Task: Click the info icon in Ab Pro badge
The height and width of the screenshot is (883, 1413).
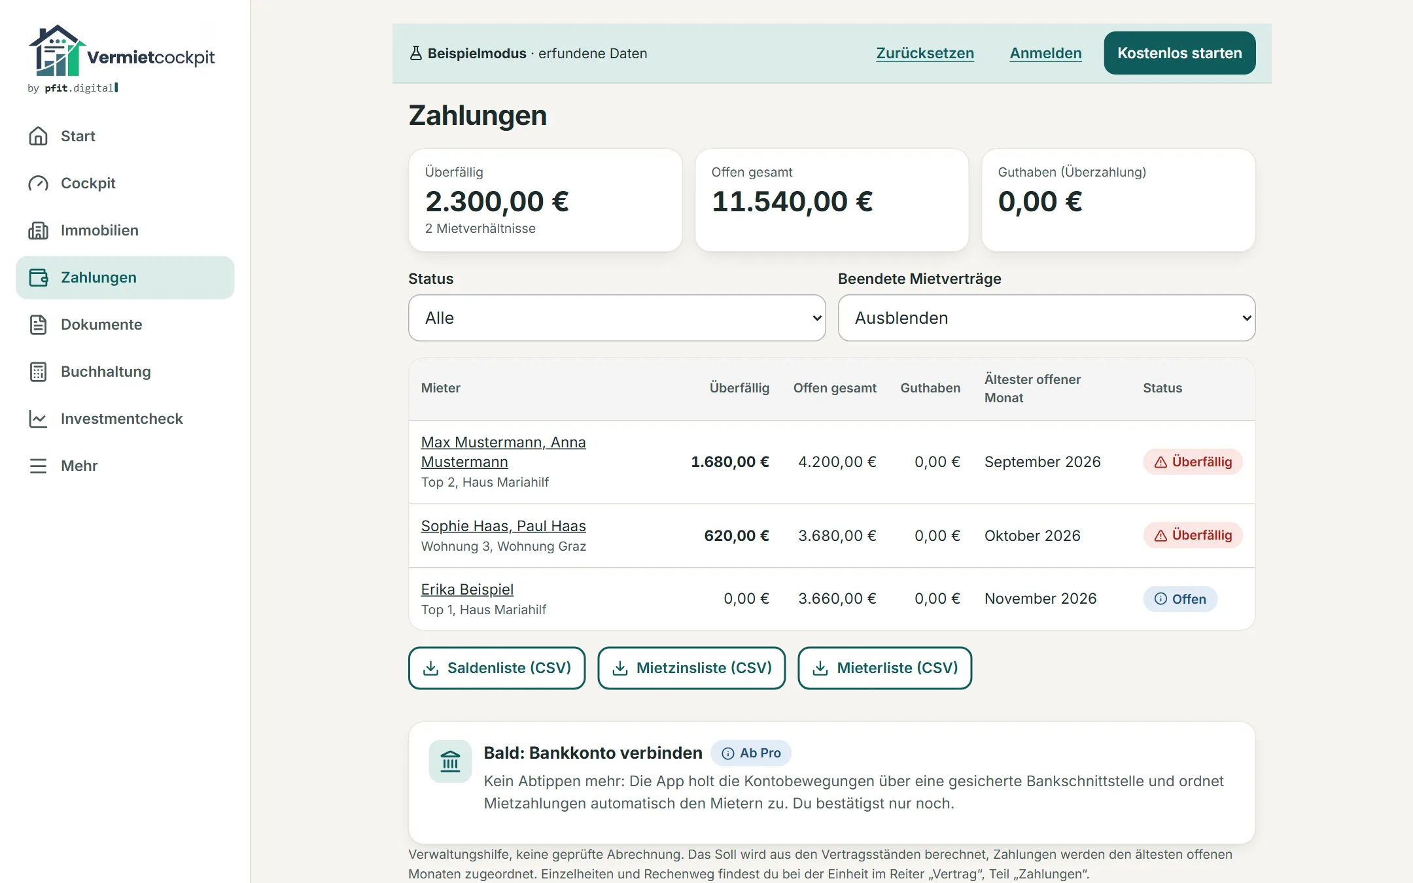Action: pyautogui.click(x=727, y=753)
